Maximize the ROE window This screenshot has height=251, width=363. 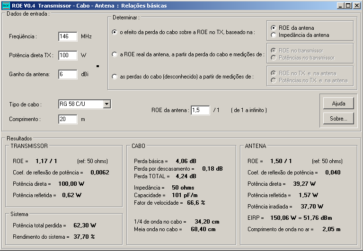coord(348,6)
